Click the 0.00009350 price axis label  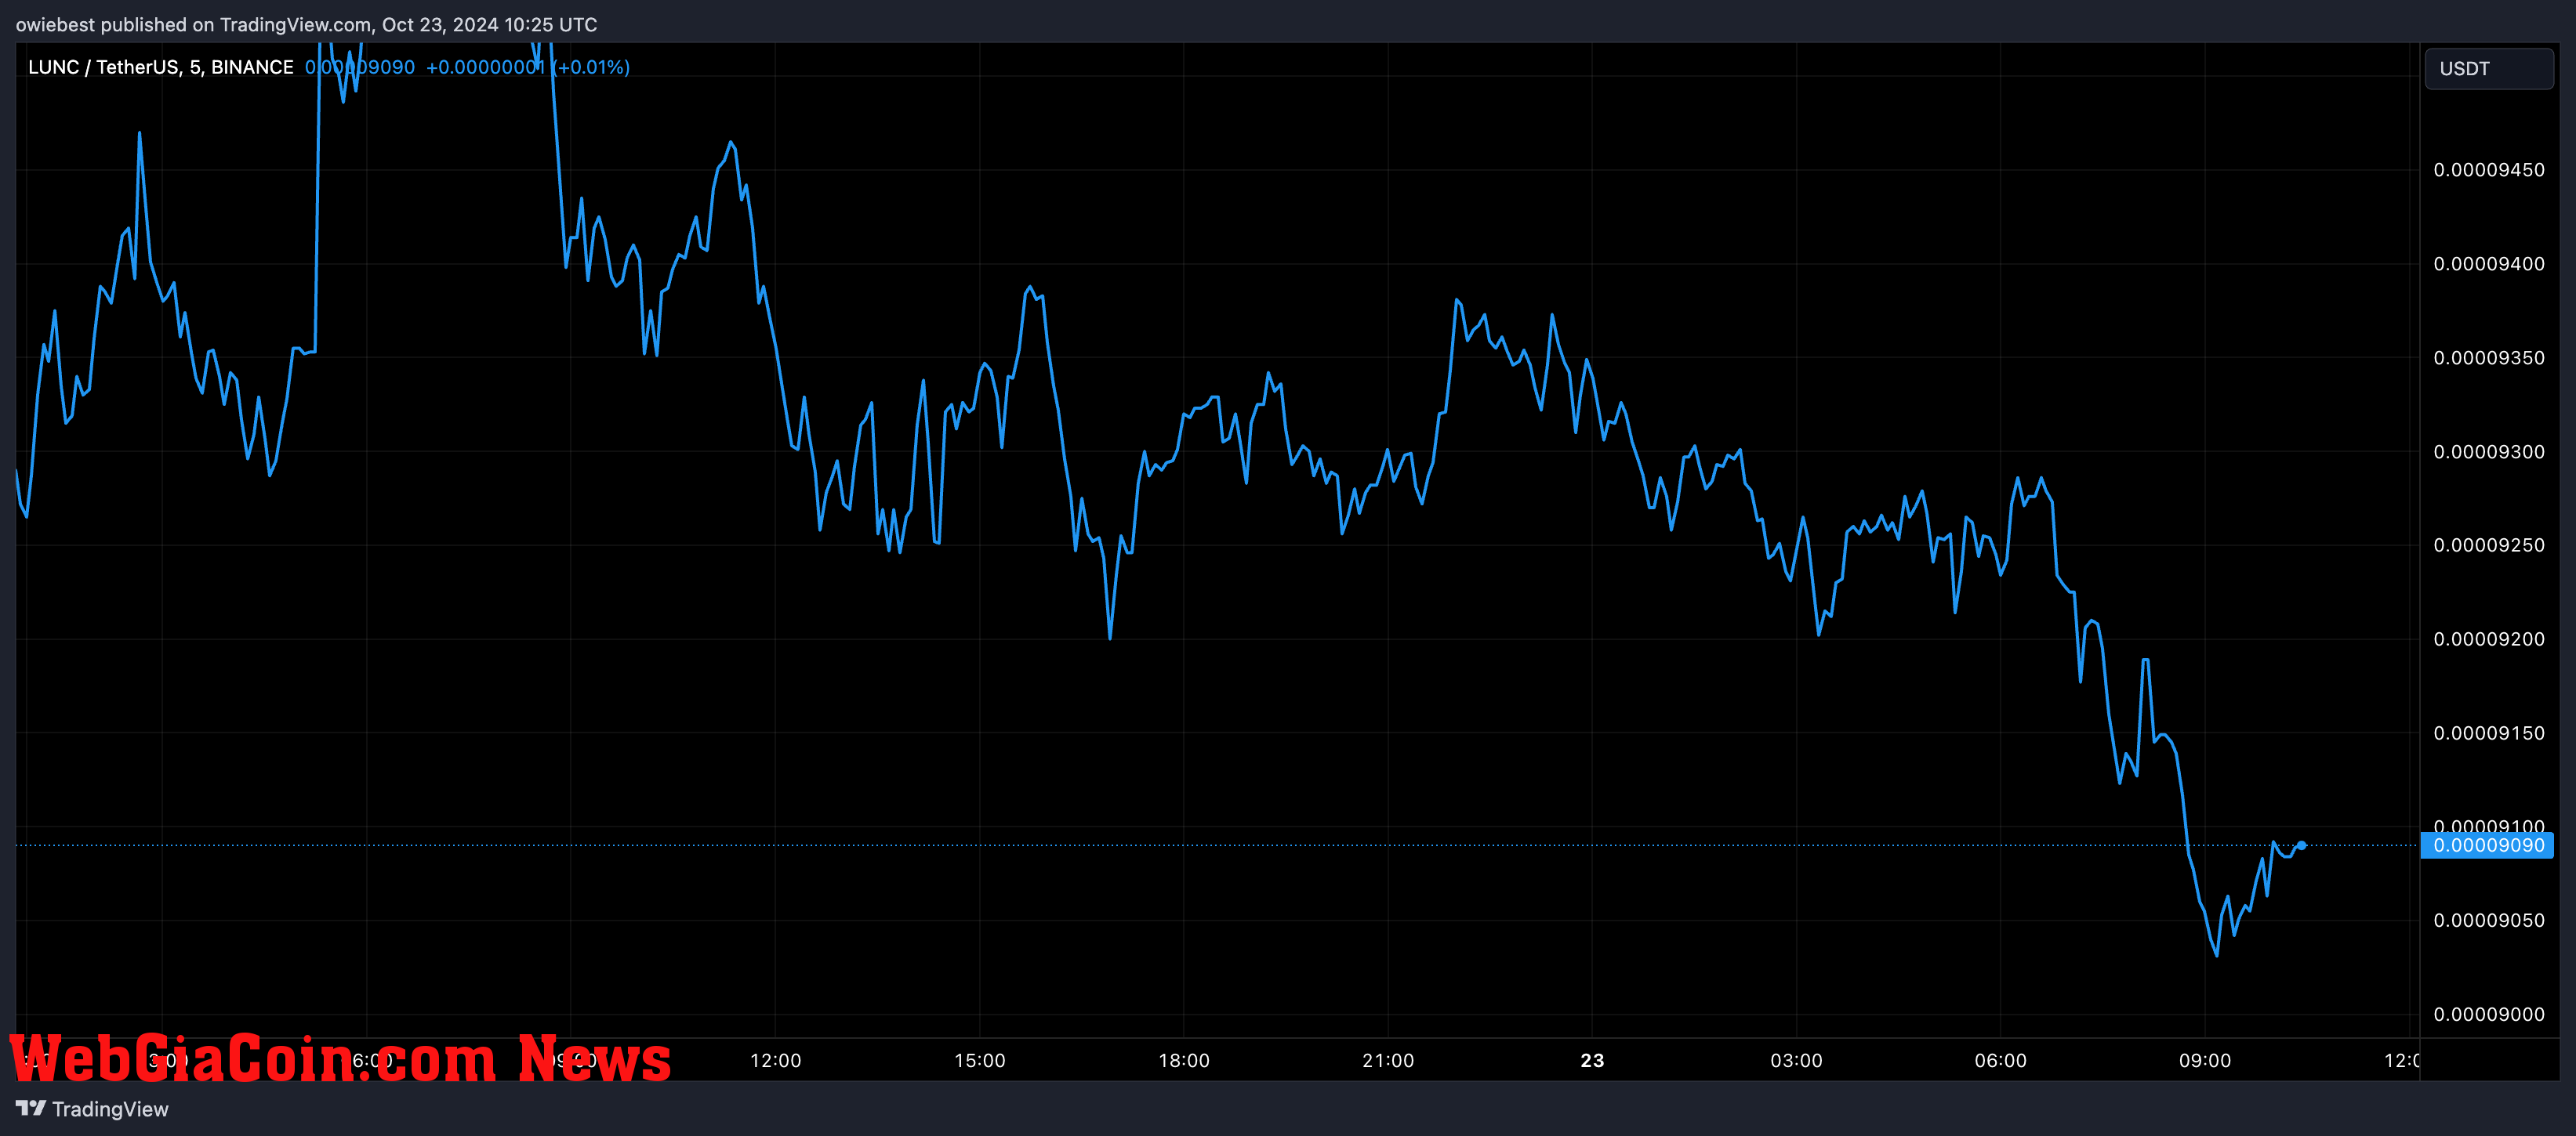pos(2488,358)
